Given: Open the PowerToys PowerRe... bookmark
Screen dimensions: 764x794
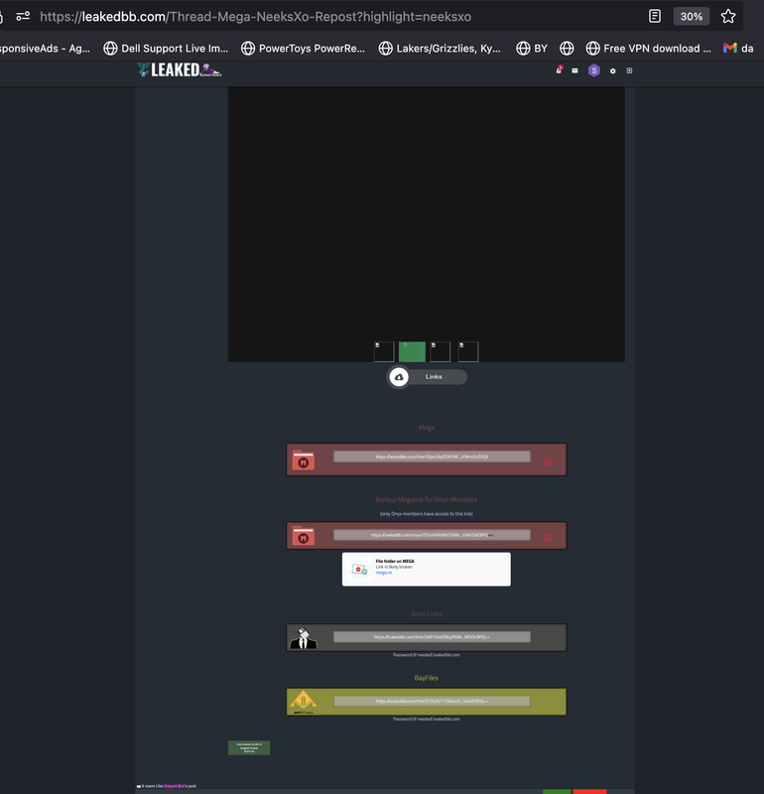Looking at the screenshot, I should [x=304, y=49].
